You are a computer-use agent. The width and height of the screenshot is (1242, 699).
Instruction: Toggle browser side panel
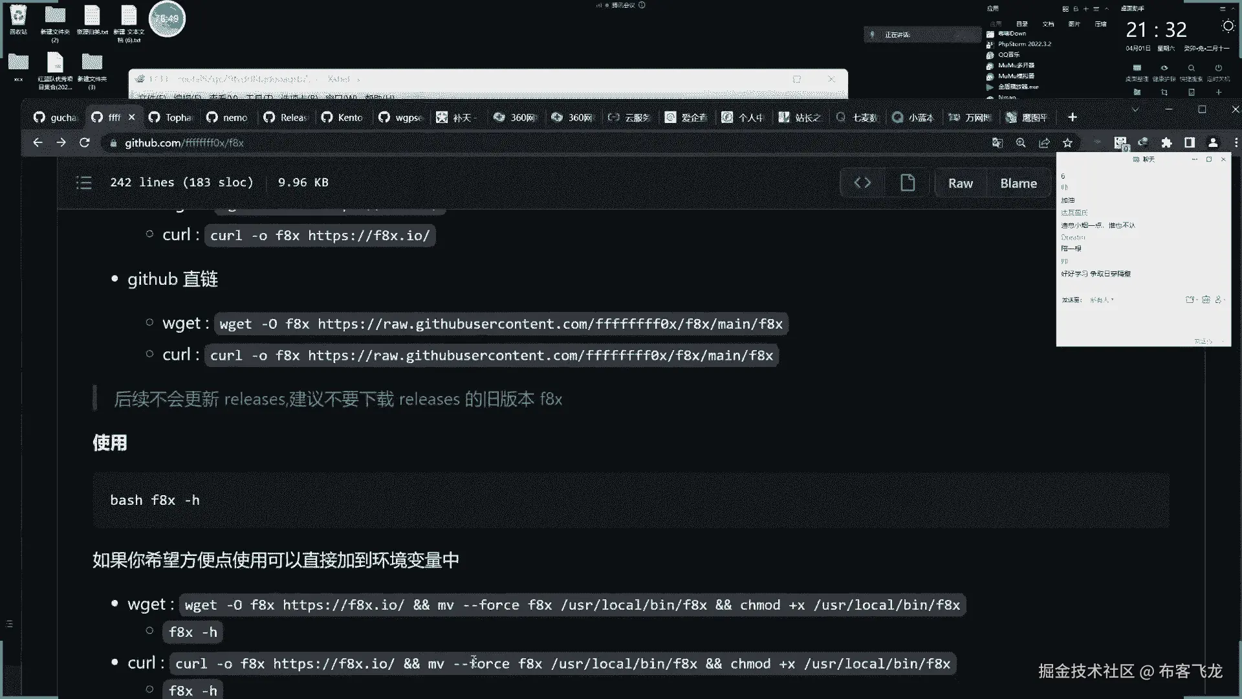pyautogui.click(x=1190, y=143)
